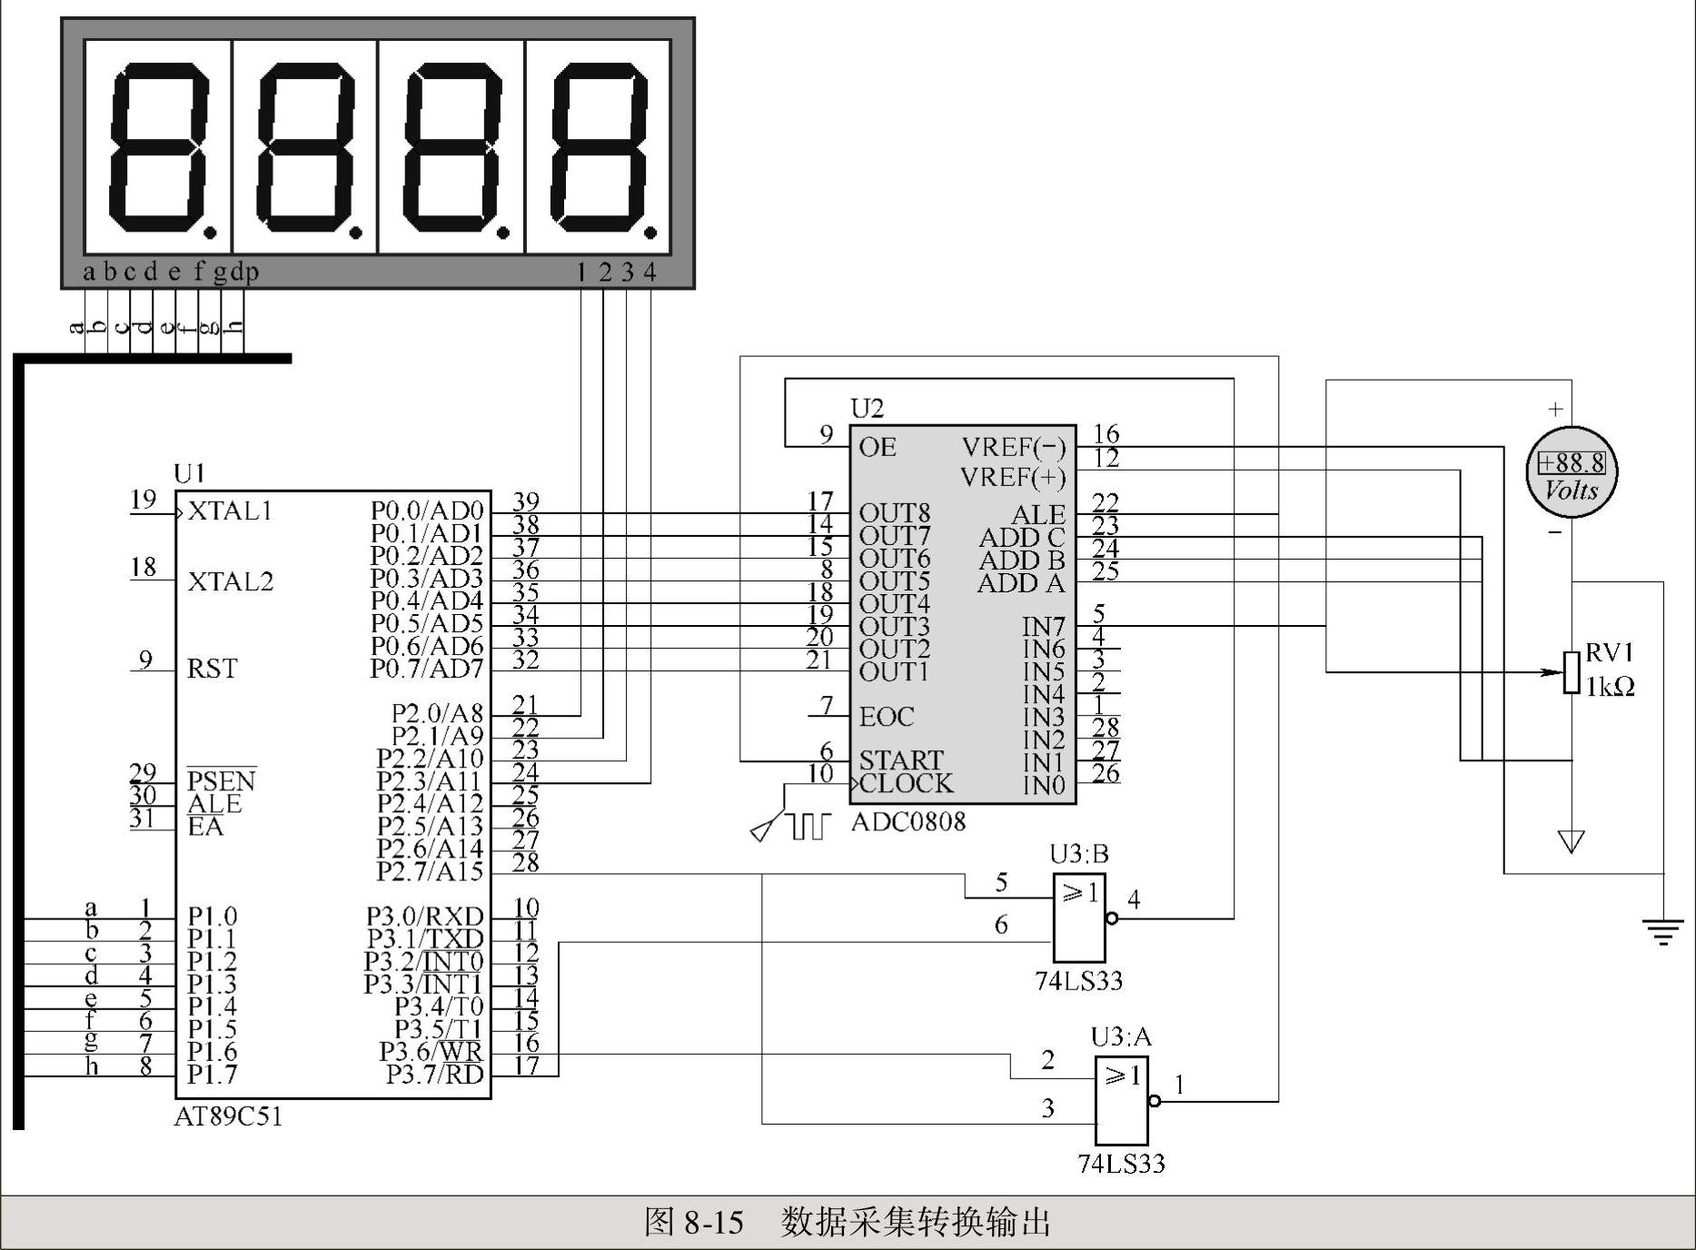Select the first digit of the 7-segment display
The image size is (1696, 1250).
click(x=158, y=147)
